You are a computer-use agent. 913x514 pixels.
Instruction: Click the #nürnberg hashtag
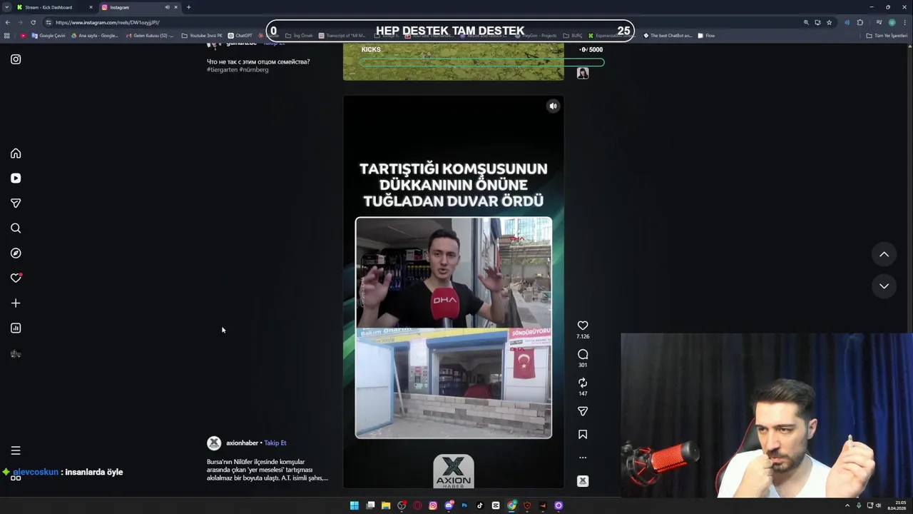254,70
